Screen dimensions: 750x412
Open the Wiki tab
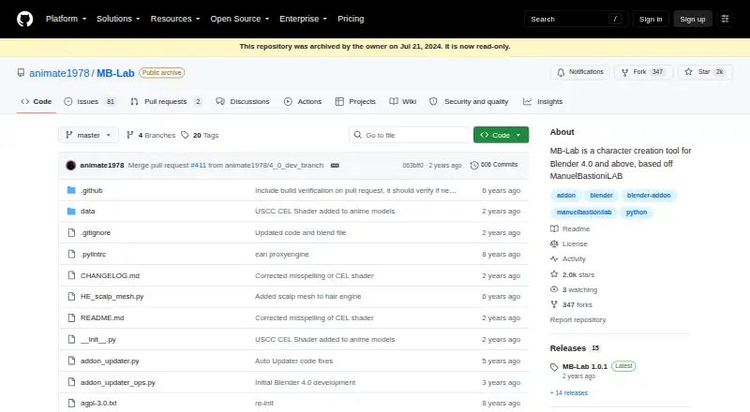(x=403, y=101)
